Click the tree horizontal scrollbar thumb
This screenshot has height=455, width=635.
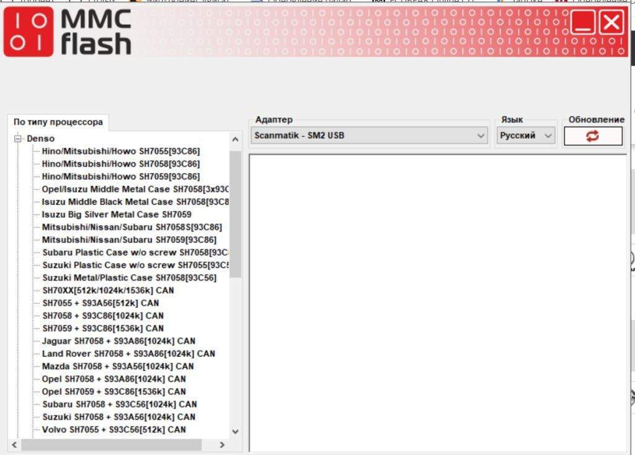point(112,445)
